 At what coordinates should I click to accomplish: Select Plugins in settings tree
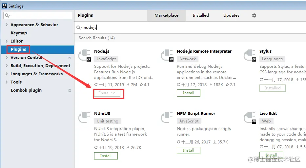click(x=18, y=49)
